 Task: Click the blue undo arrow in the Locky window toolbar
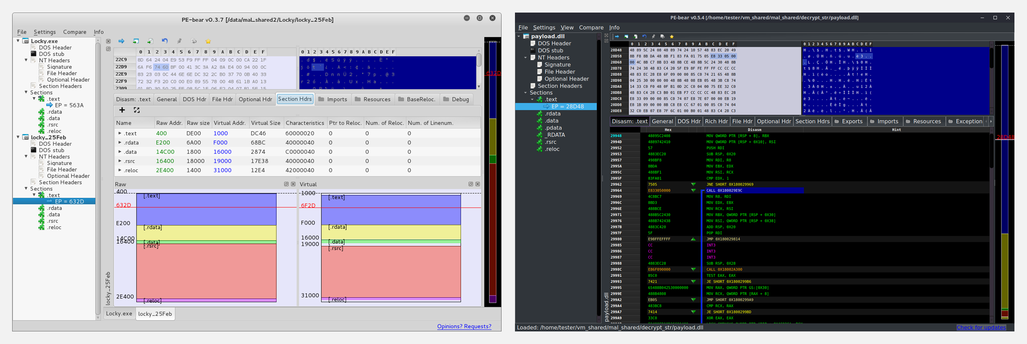click(165, 41)
